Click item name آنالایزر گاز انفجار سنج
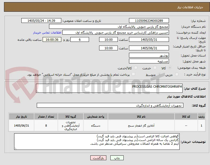210x165 pixels. coord(141,126)
